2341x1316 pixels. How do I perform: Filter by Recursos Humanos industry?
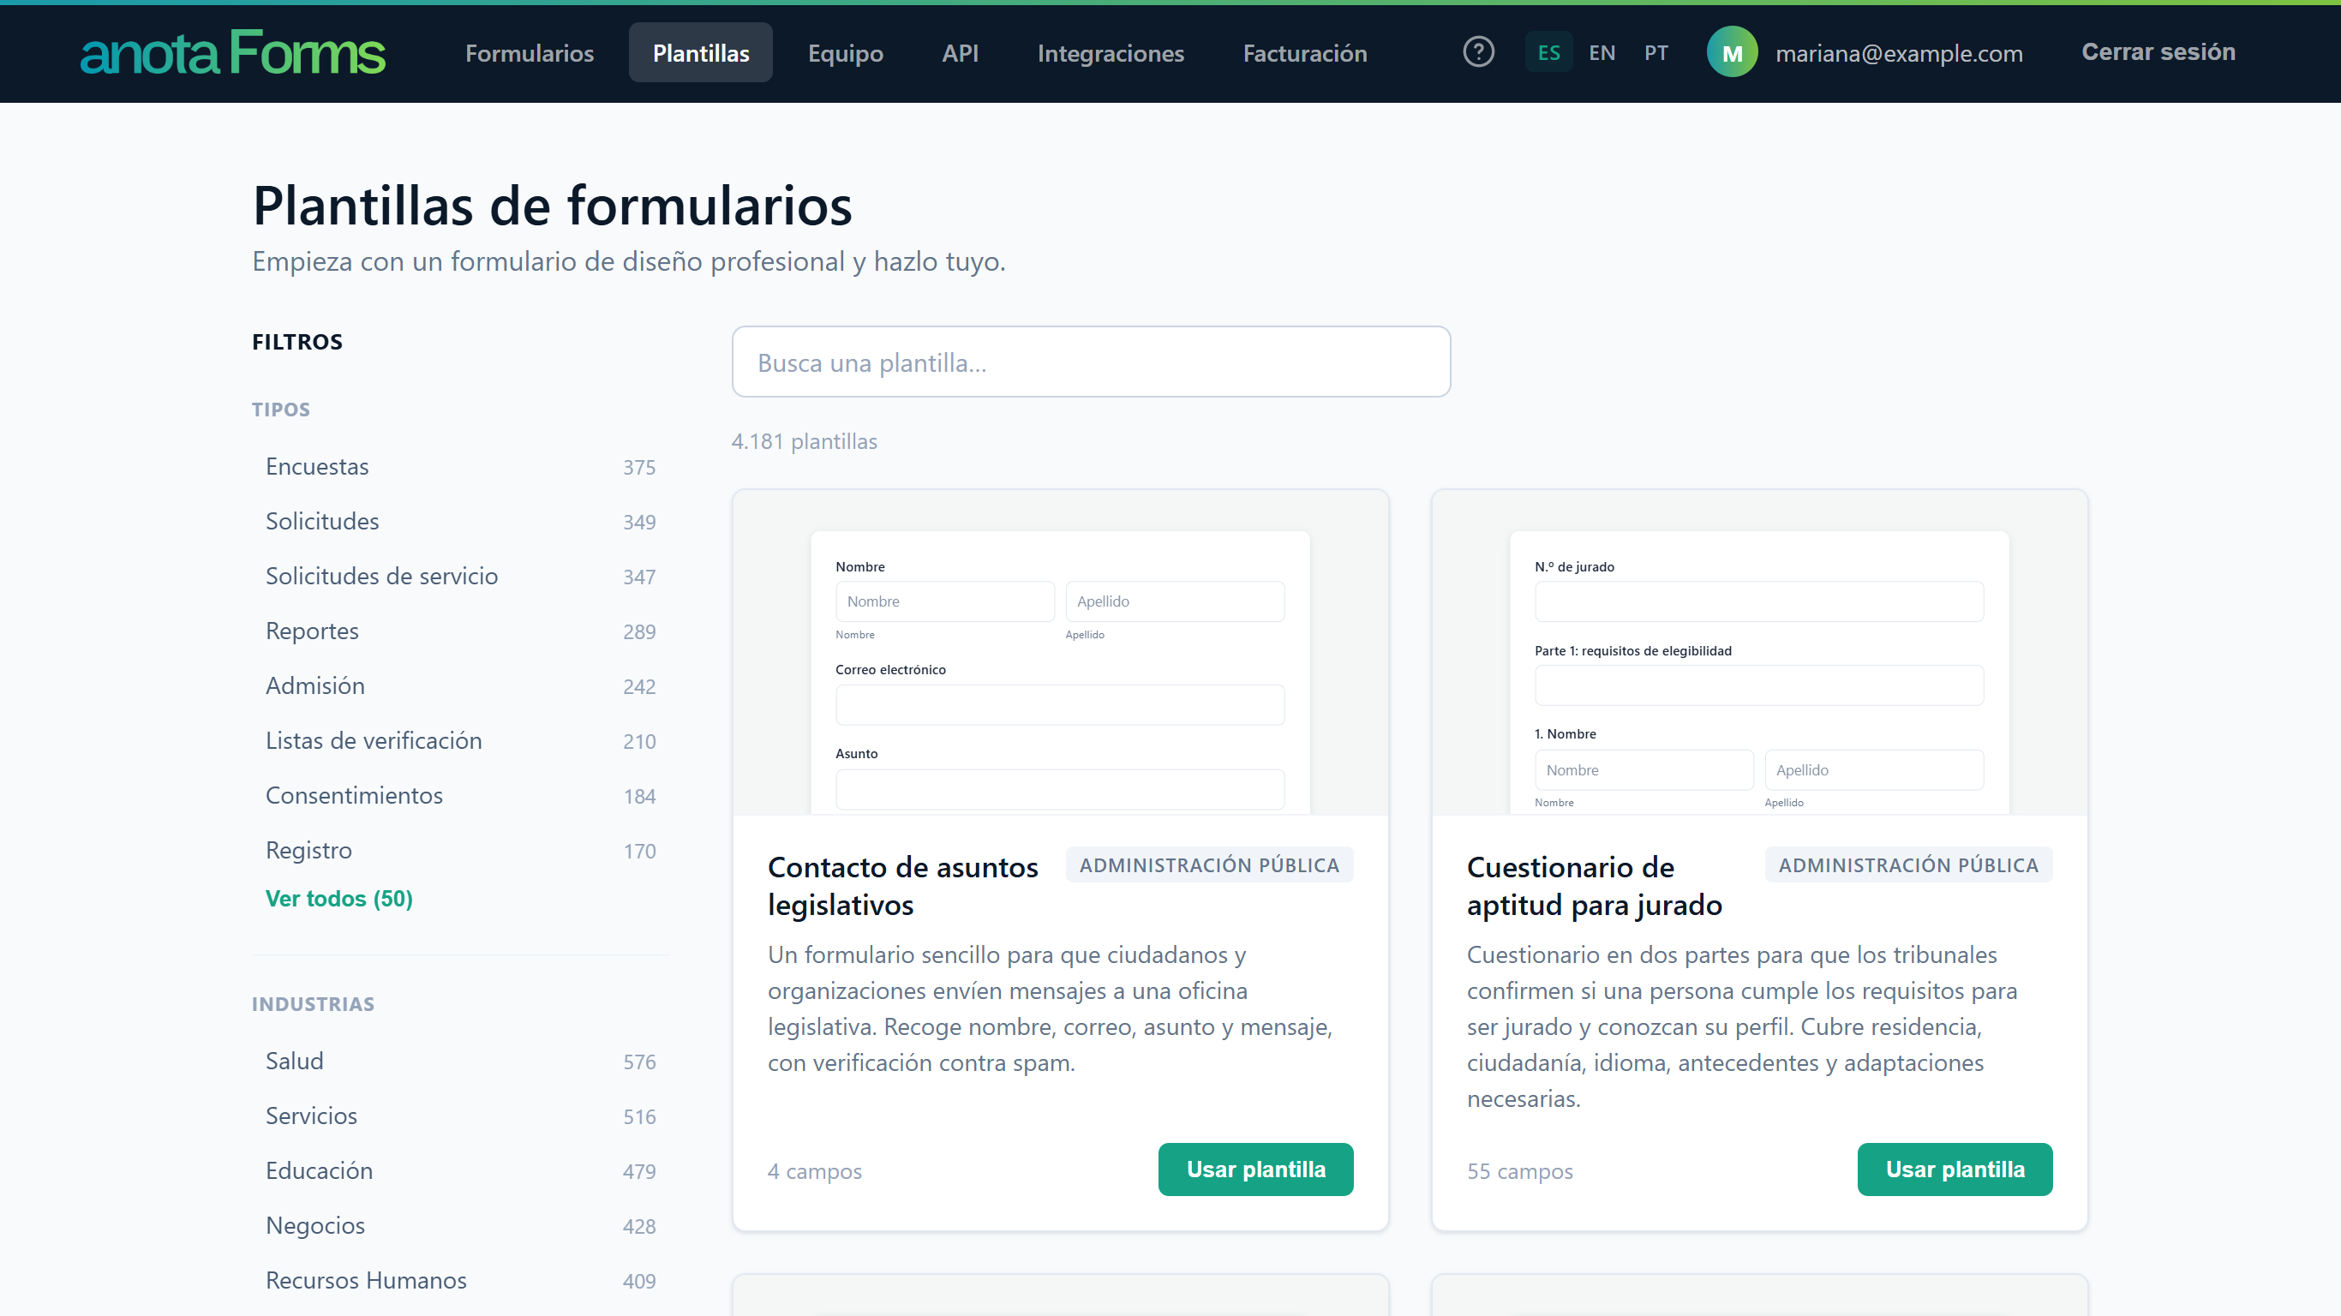pos(460,1280)
